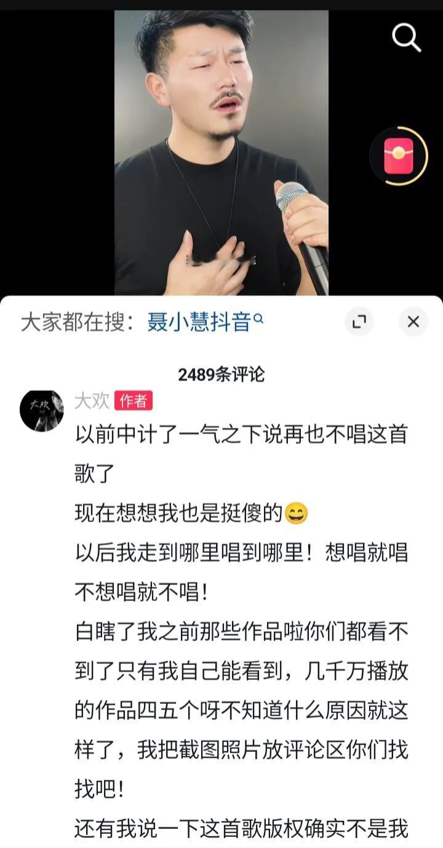Image resolution: width=443 pixels, height=848 pixels.
Task: Tap the 大家都在搜 label
Action: 77,321
